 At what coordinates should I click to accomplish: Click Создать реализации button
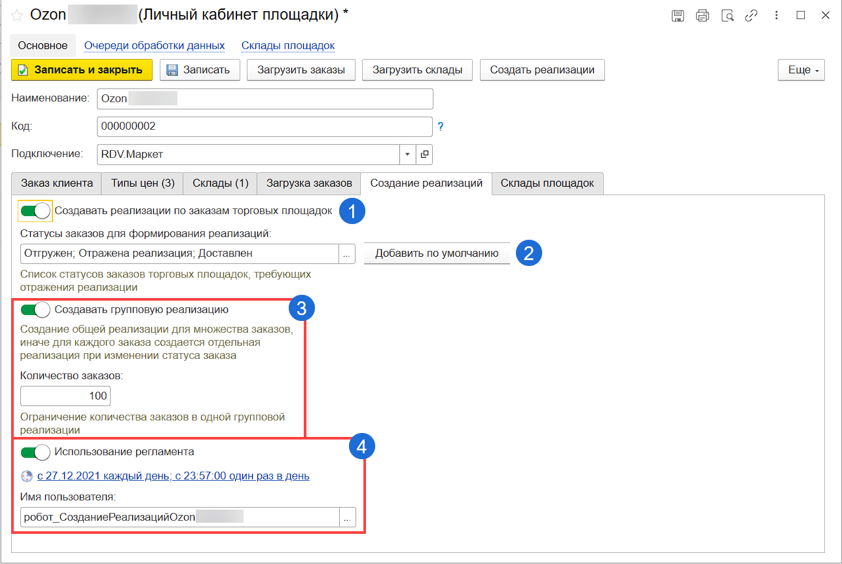pos(542,70)
